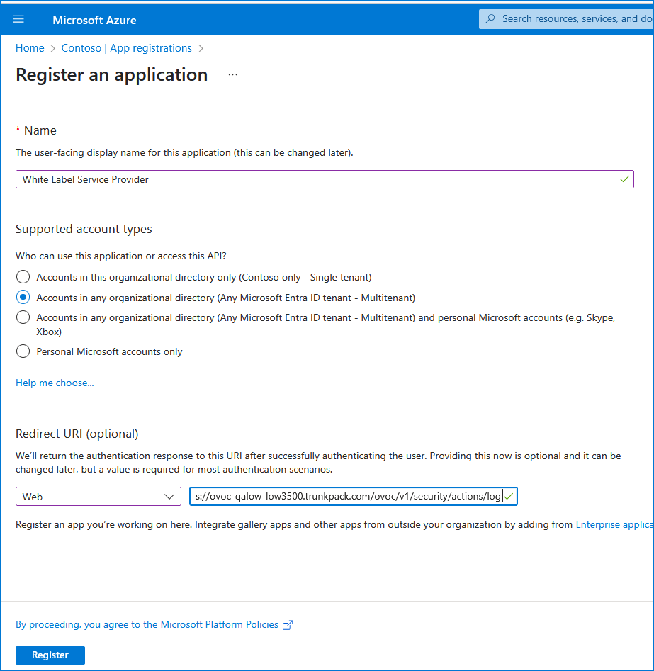Screen dimensions: 654x671
Task: Expand the Web platform dropdown
Action: tap(98, 497)
